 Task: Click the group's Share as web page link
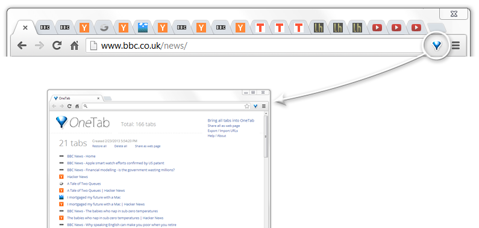148,146
